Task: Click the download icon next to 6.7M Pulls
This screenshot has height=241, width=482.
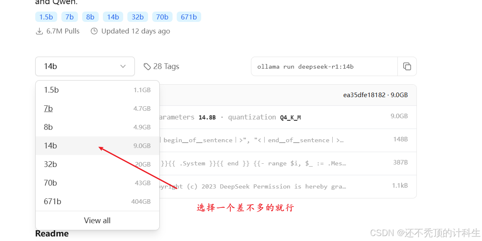Action: point(39,31)
